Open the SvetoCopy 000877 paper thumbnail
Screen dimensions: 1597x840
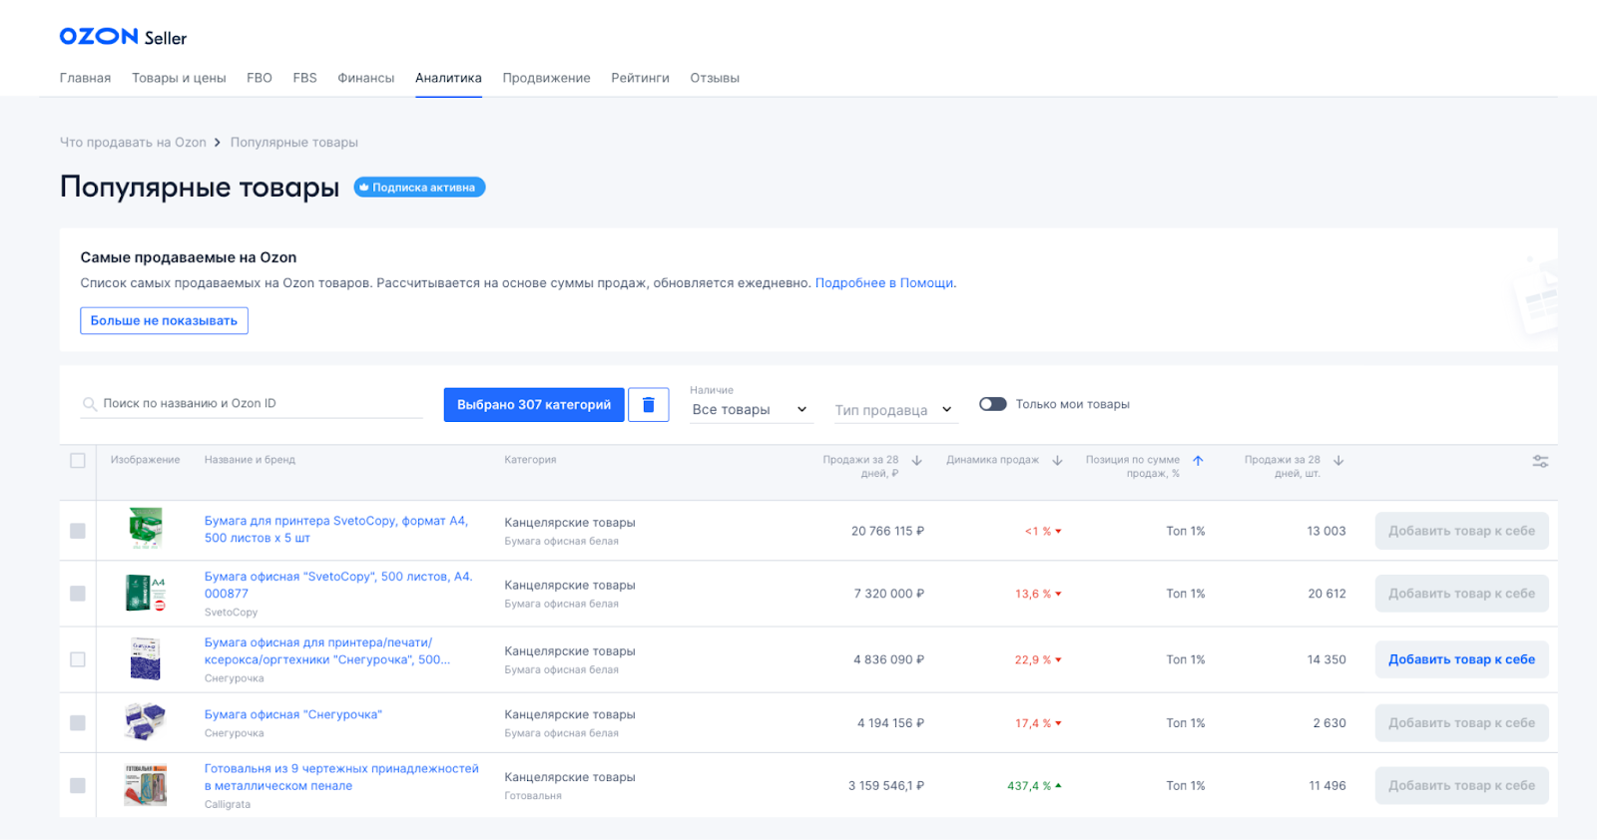[146, 593]
